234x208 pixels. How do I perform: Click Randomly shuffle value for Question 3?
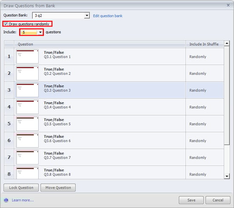coord(198,91)
